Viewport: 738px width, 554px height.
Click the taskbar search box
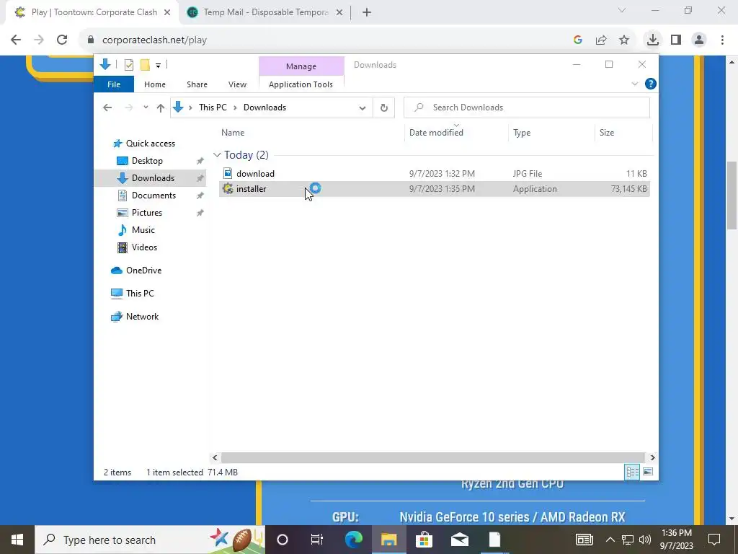(x=150, y=540)
